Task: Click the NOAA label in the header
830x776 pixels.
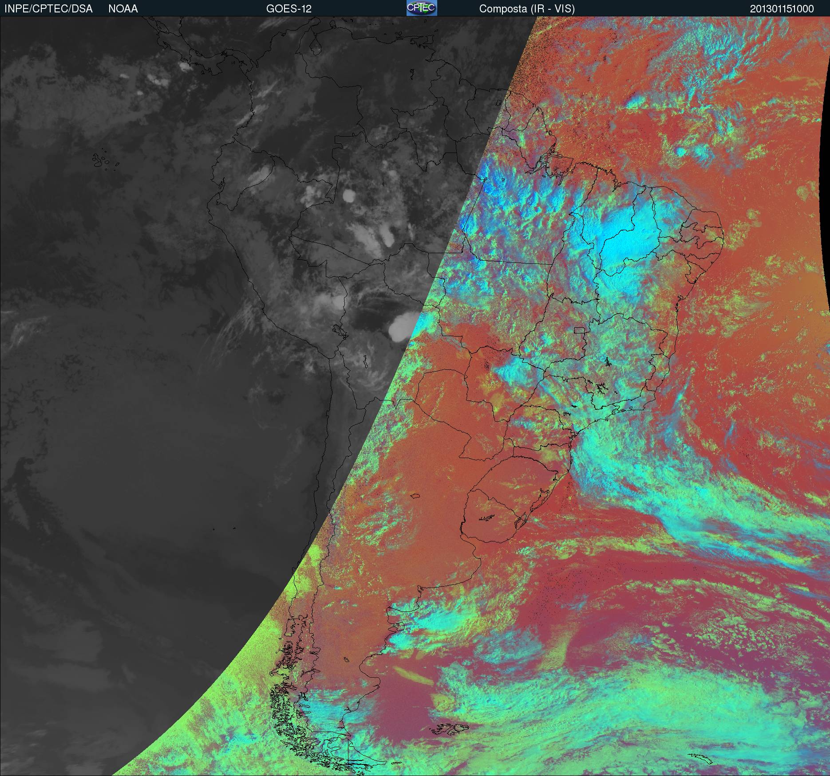Action: [123, 9]
